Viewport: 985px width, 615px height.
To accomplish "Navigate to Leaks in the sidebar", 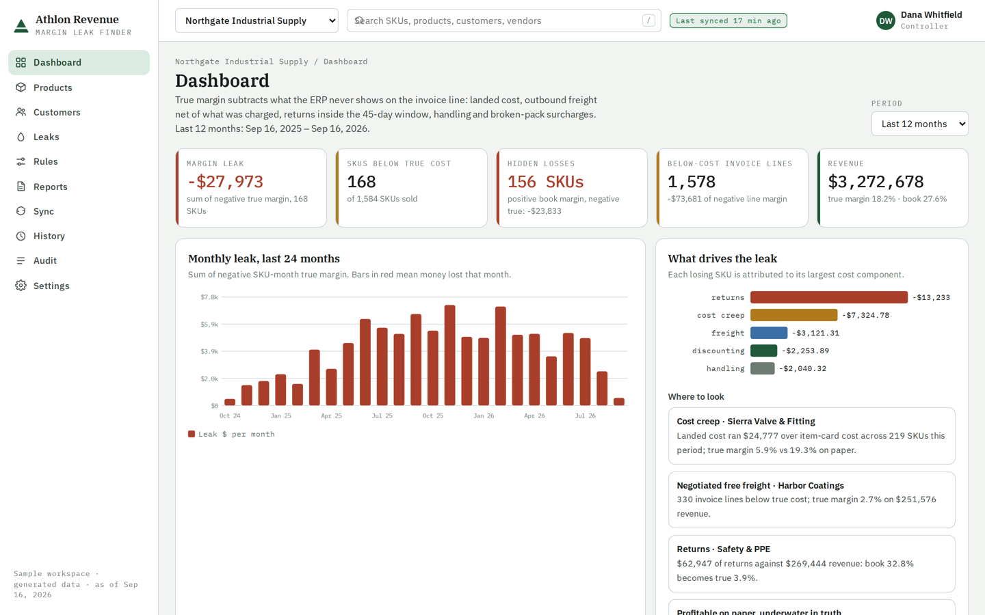I will (x=79, y=137).
